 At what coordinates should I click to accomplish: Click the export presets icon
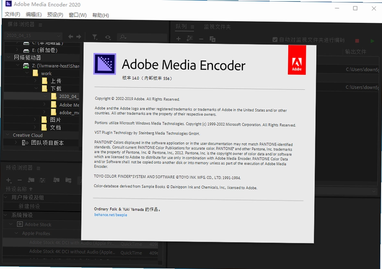coord(68,180)
